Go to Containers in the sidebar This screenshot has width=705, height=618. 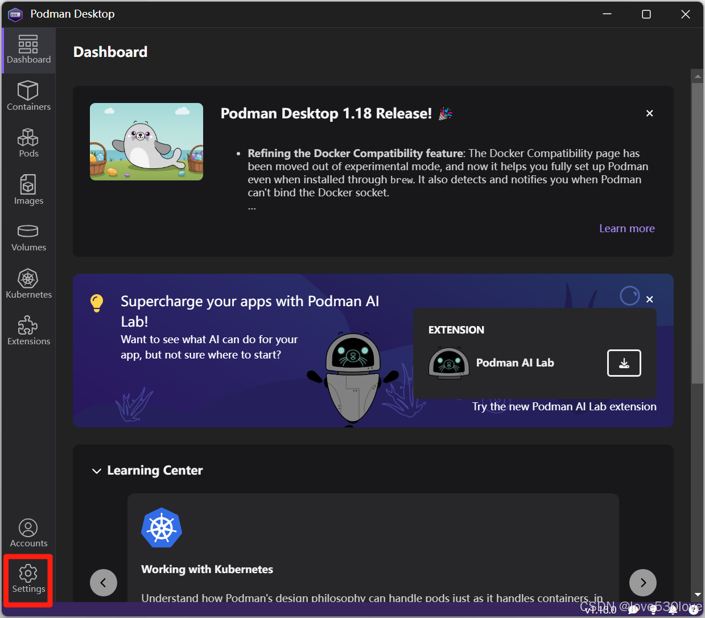pyautogui.click(x=28, y=96)
